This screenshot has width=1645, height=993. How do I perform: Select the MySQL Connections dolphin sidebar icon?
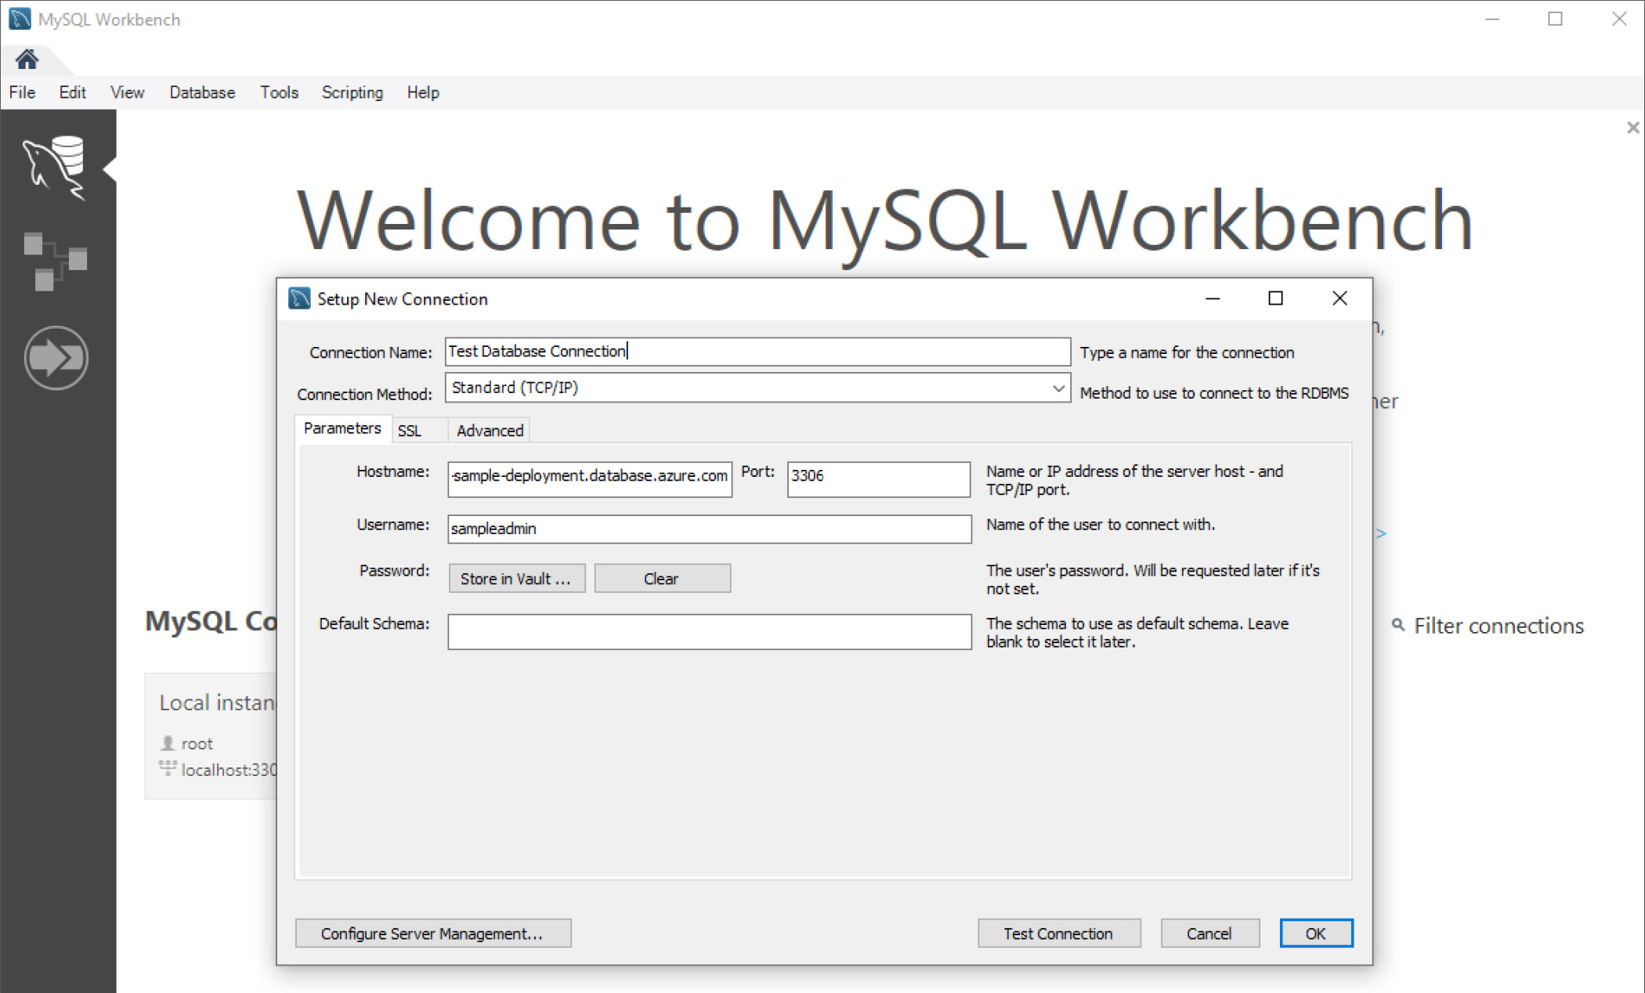pos(55,168)
